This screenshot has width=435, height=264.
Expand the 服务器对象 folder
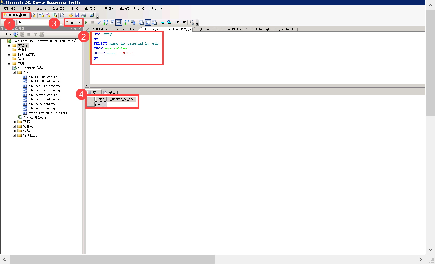(x=9, y=54)
